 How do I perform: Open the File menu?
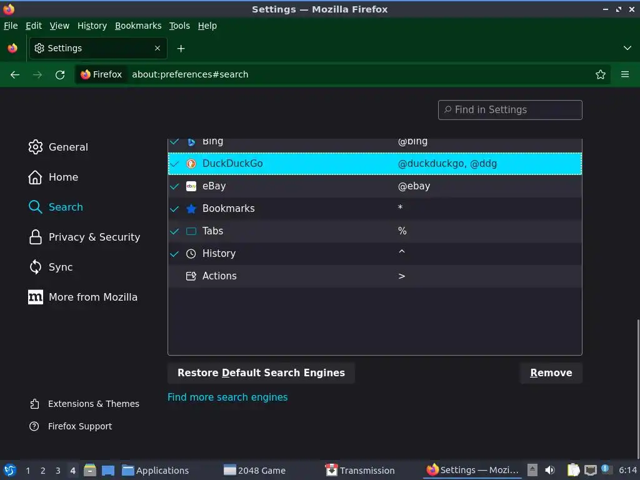(x=11, y=26)
